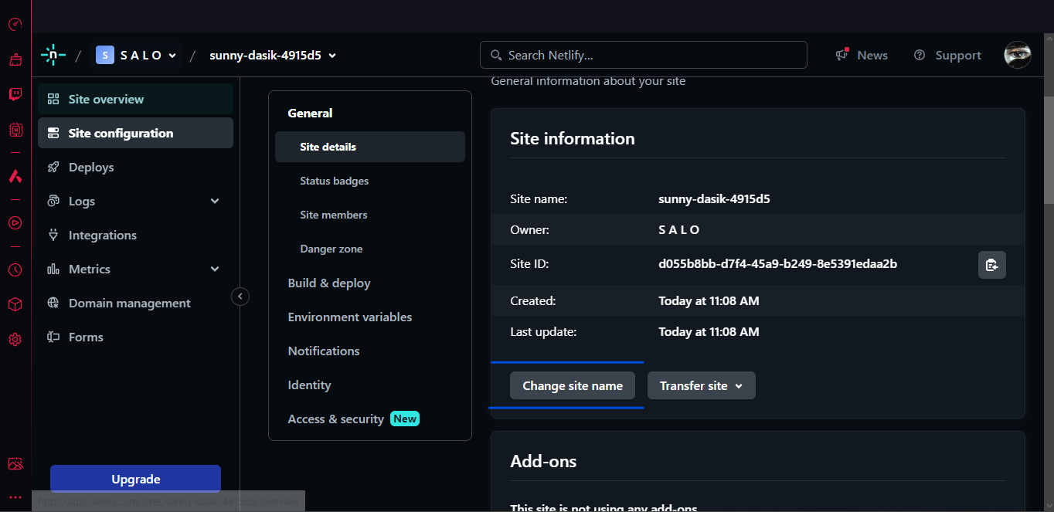Click Change site name button

click(x=573, y=385)
